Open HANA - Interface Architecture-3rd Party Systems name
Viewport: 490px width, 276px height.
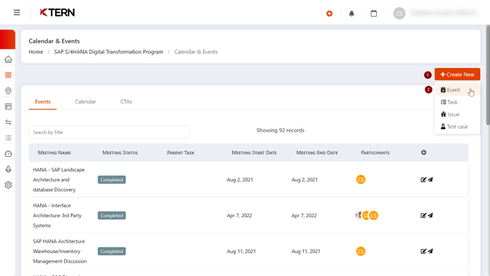tap(57, 215)
